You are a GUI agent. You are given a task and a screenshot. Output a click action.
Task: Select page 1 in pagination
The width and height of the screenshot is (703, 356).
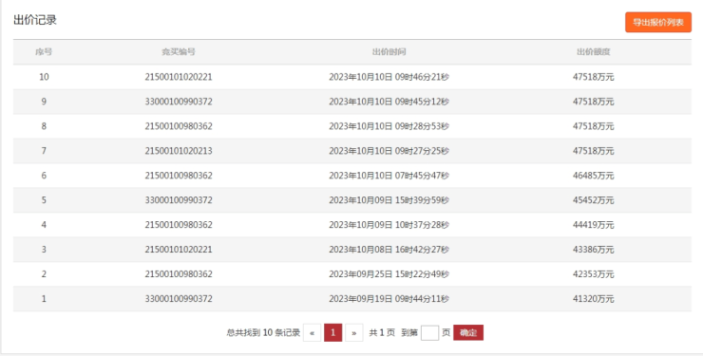[332, 332]
